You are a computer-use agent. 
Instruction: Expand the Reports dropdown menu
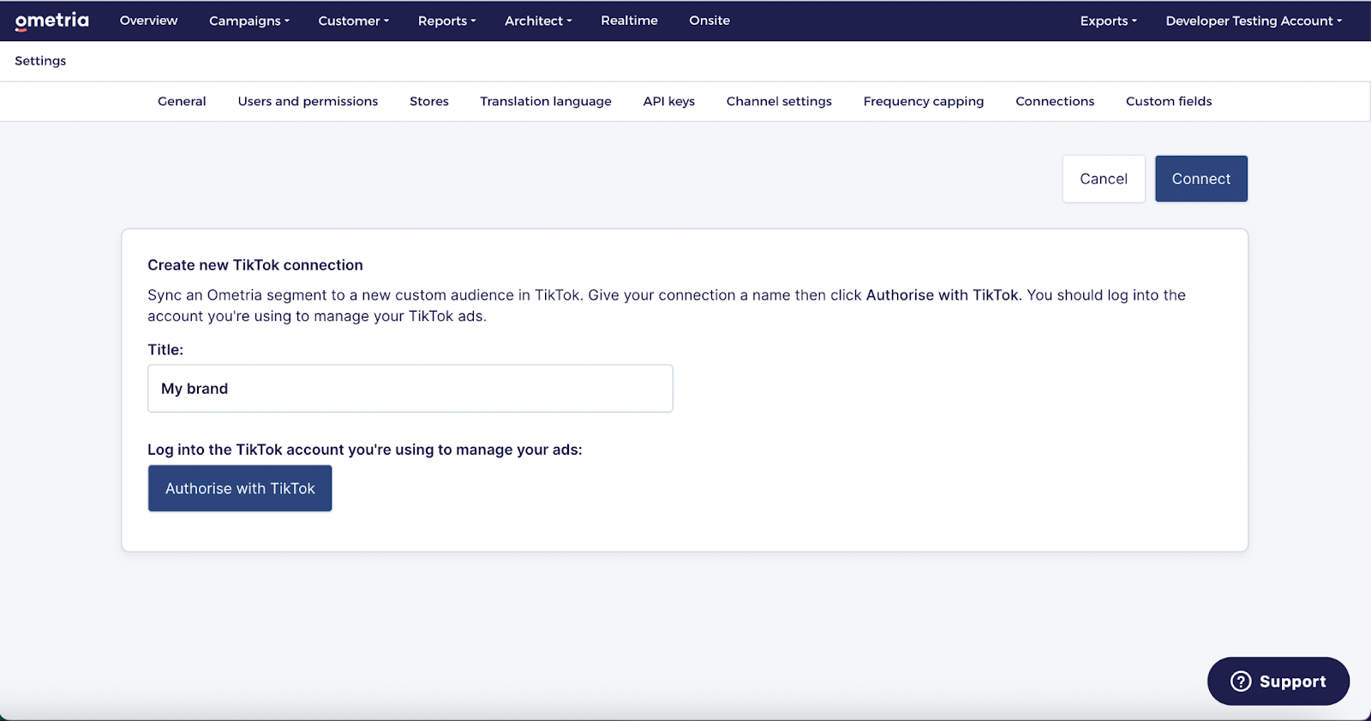[447, 21]
